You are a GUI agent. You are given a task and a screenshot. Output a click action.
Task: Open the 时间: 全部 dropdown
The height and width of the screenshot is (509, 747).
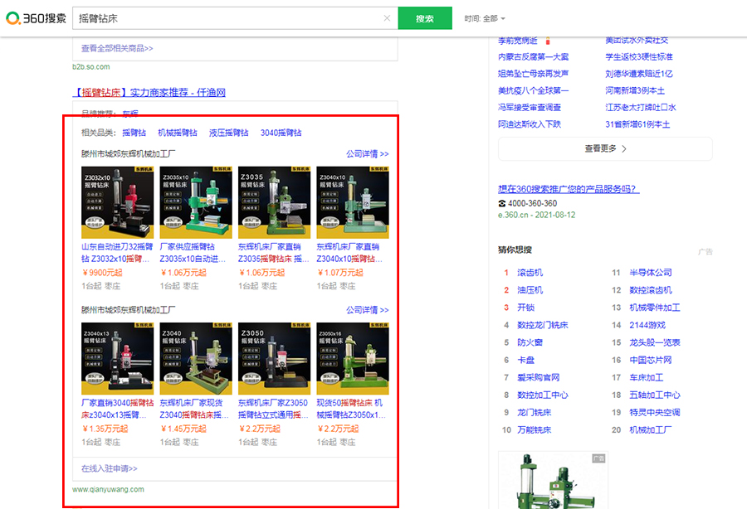[x=485, y=18]
